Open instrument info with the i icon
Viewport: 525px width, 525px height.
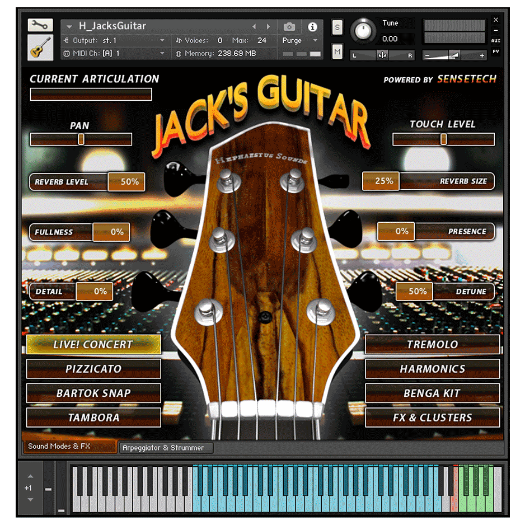[312, 27]
